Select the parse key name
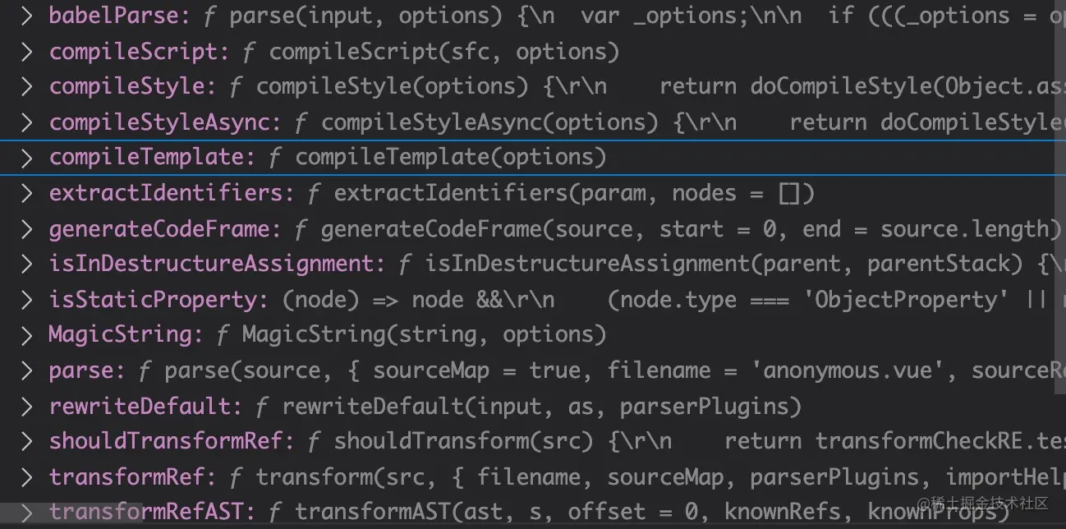 pos(87,371)
